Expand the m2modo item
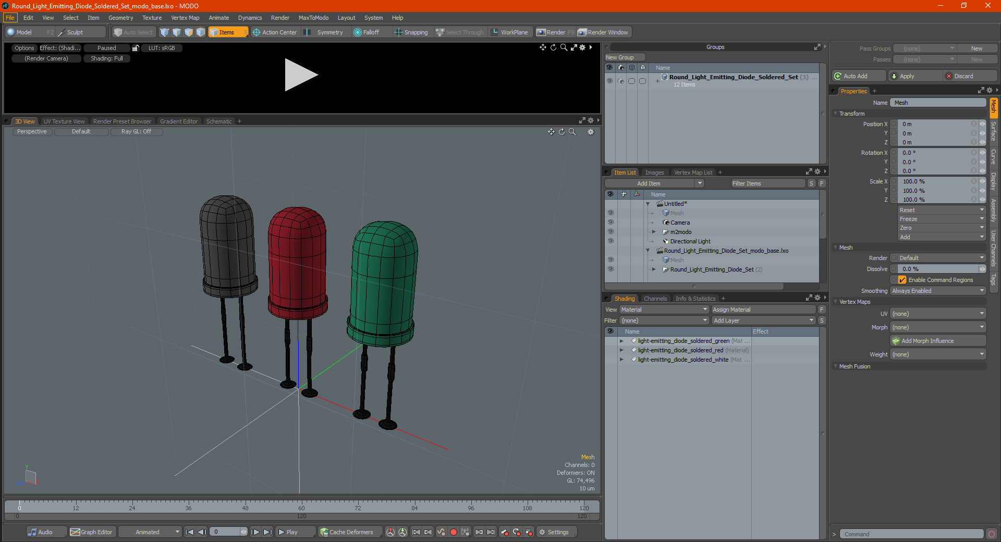 coord(654,232)
